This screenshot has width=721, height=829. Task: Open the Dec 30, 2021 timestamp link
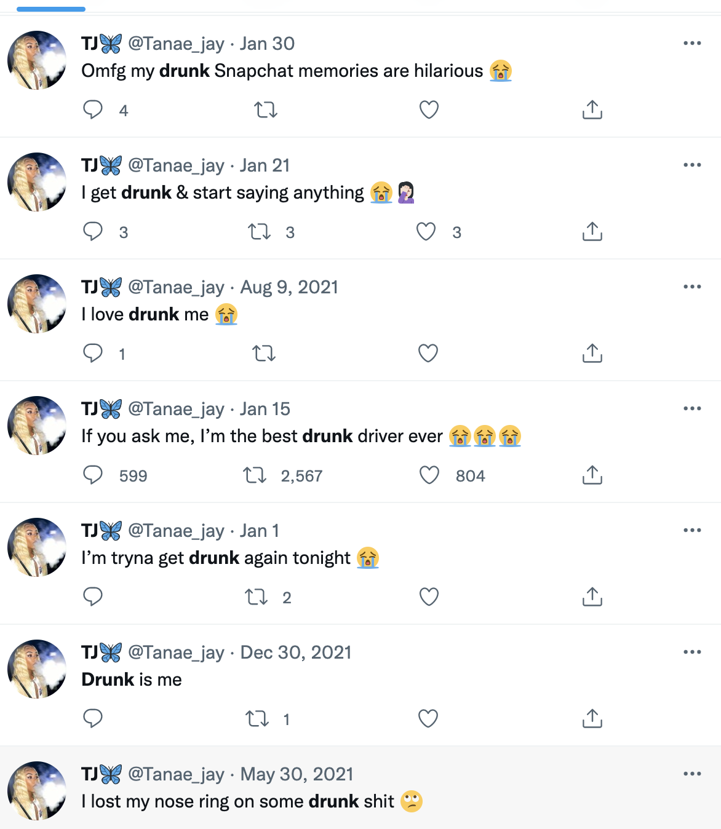pos(295,652)
